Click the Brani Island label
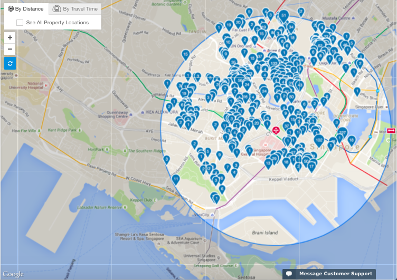397x280 pixels. [x=265, y=233]
